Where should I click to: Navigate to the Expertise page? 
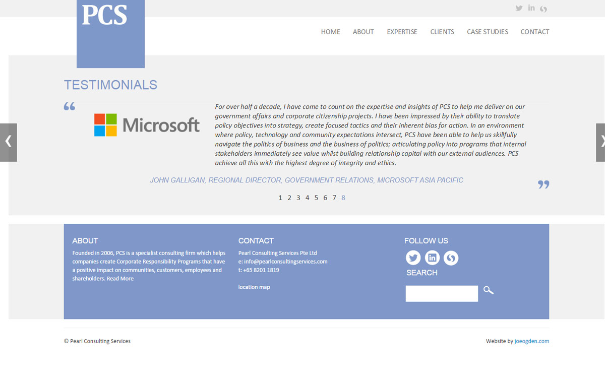[402, 32]
